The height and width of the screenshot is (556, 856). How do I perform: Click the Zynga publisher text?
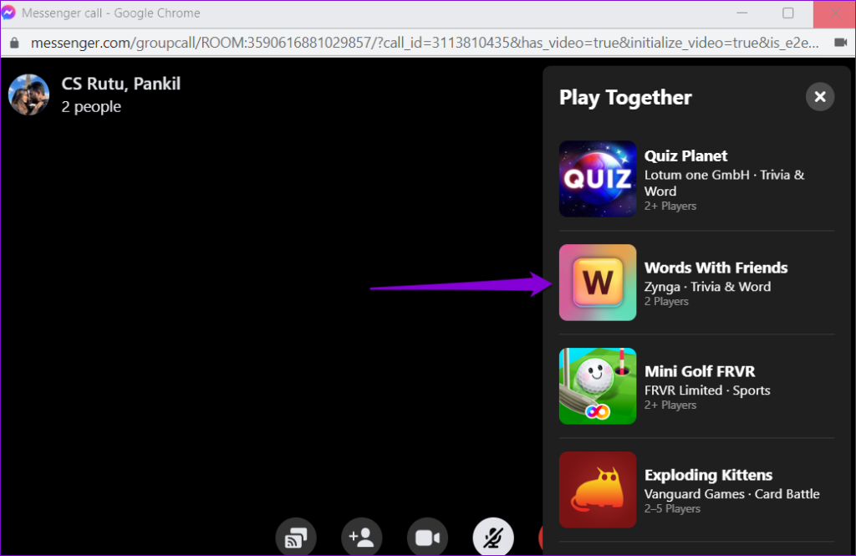661,286
